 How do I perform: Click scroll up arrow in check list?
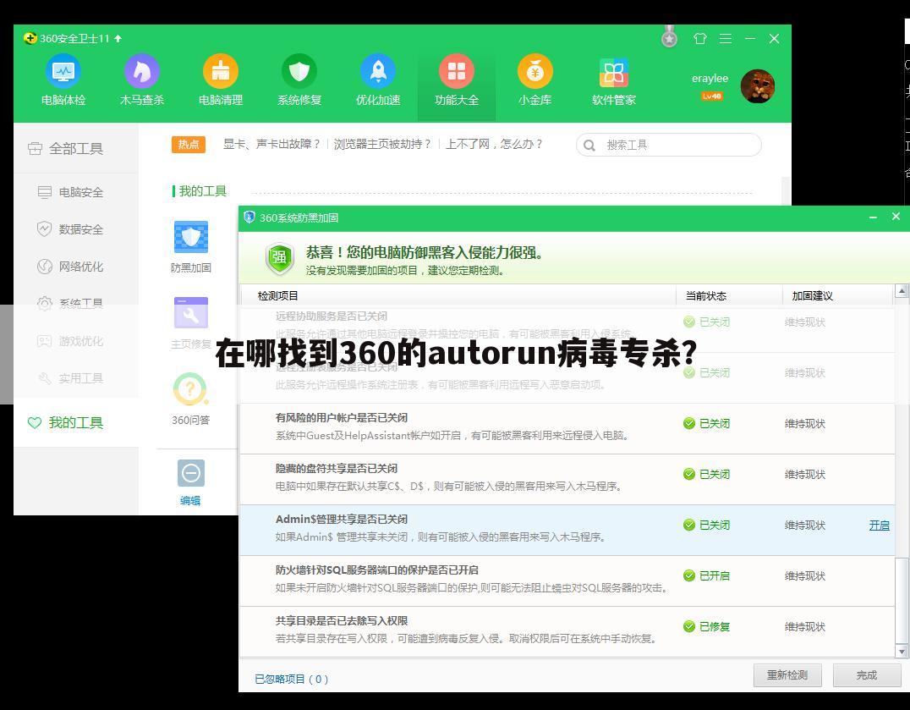pos(902,290)
